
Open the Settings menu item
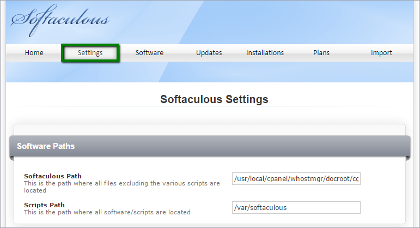90,53
